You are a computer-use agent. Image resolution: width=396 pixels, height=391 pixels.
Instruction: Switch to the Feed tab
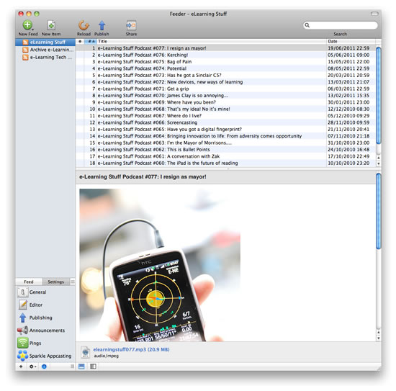click(x=29, y=282)
